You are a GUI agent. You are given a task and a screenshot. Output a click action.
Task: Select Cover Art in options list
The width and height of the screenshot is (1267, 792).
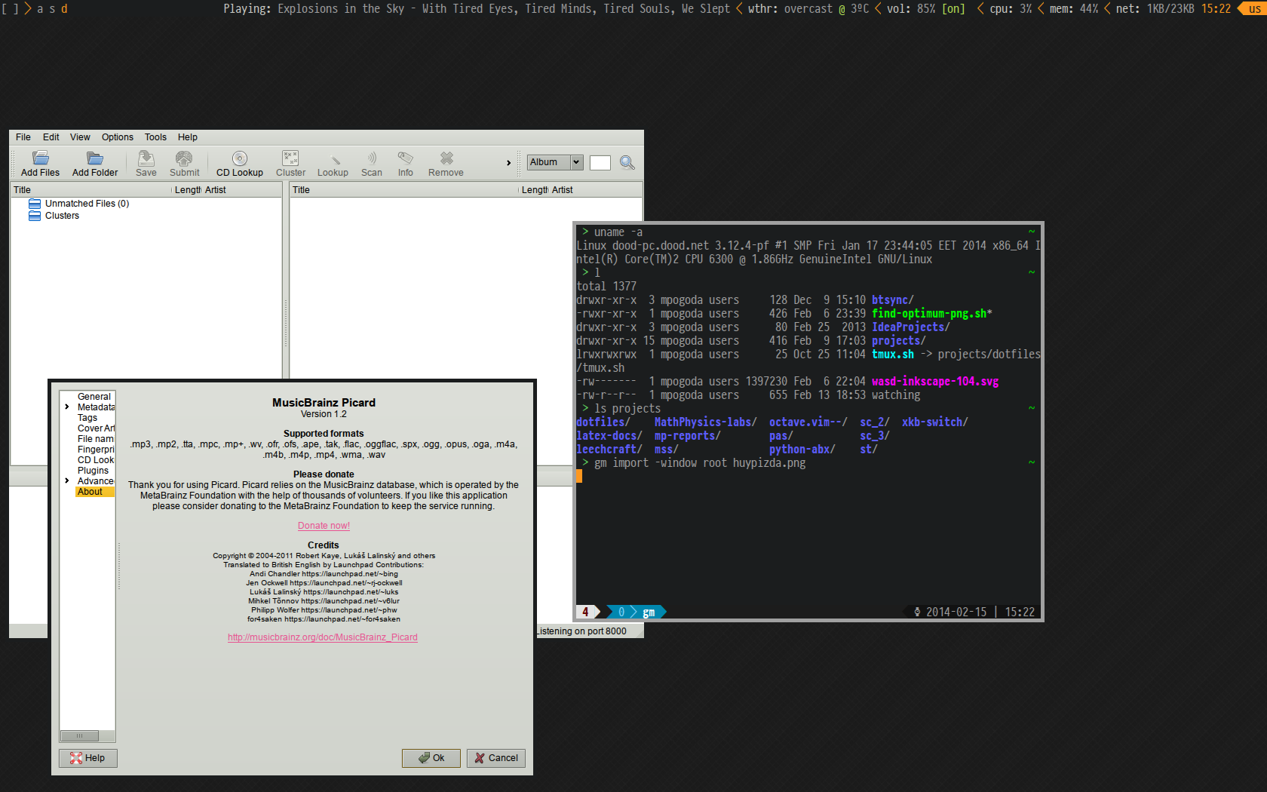[96, 428]
